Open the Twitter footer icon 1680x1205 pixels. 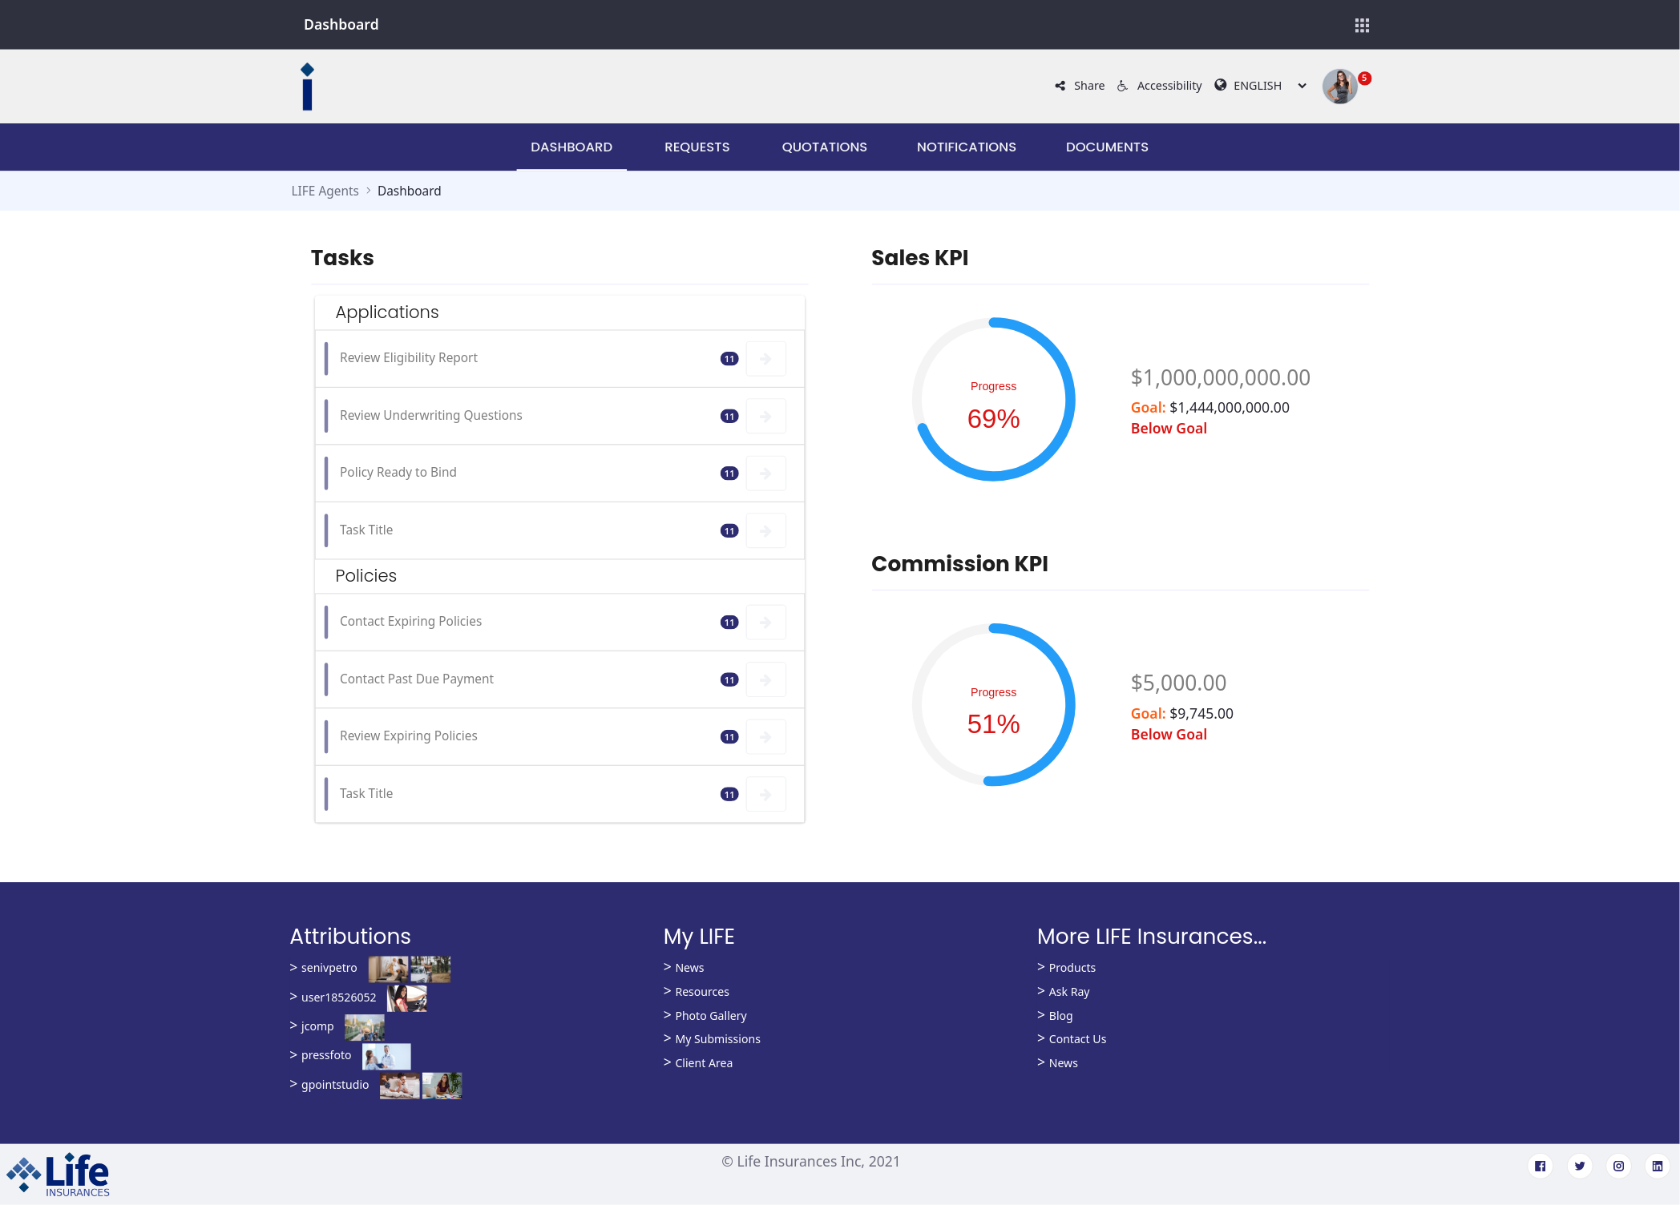tap(1579, 1166)
